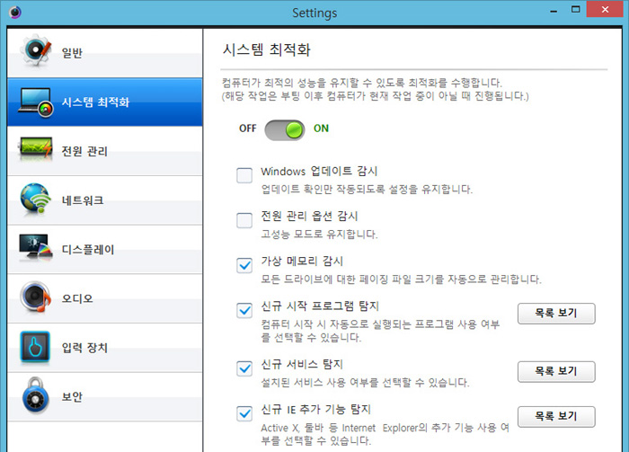Click the 오디오 speaker icon
The height and width of the screenshot is (452, 629).
pos(35,297)
